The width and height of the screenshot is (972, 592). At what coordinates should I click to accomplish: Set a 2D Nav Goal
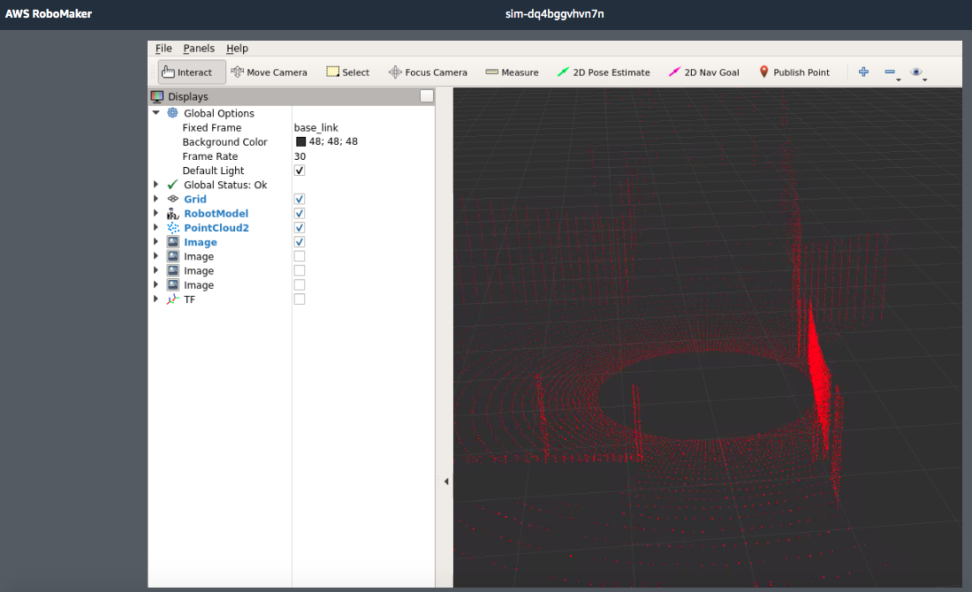[703, 72]
